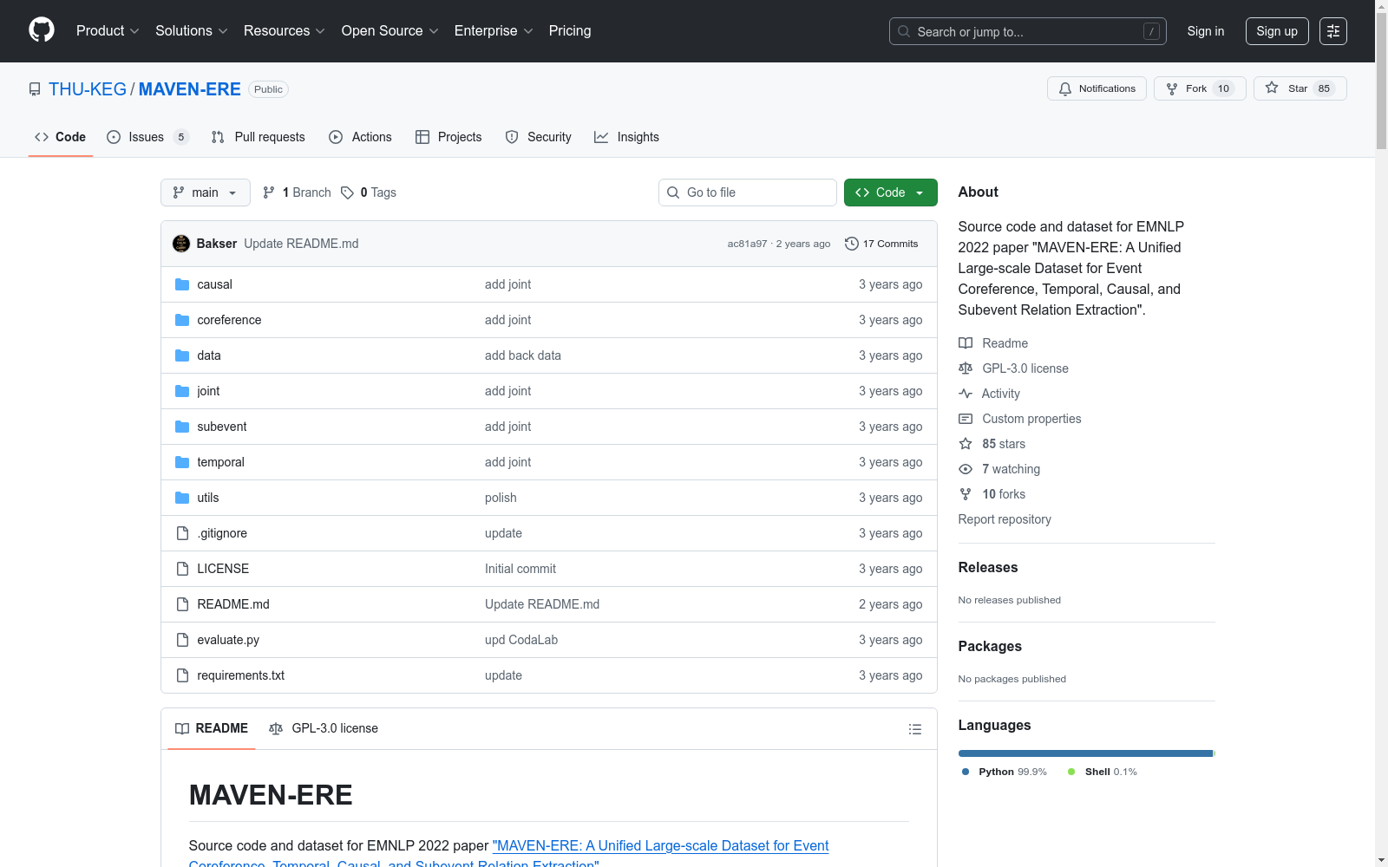Open the header command palette icon
The height and width of the screenshot is (867, 1388).
pyautogui.click(x=1332, y=31)
